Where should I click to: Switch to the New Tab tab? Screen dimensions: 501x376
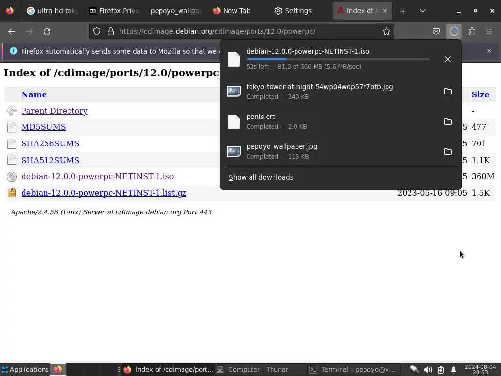click(x=237, y=11)
